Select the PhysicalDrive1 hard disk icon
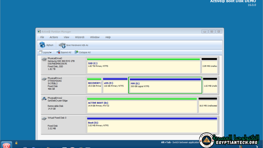Screen dimensions: 263x148 pos(44,79)
